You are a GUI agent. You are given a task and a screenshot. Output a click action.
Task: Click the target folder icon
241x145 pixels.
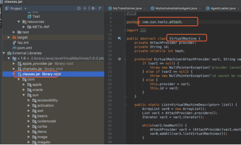[14, 37]
